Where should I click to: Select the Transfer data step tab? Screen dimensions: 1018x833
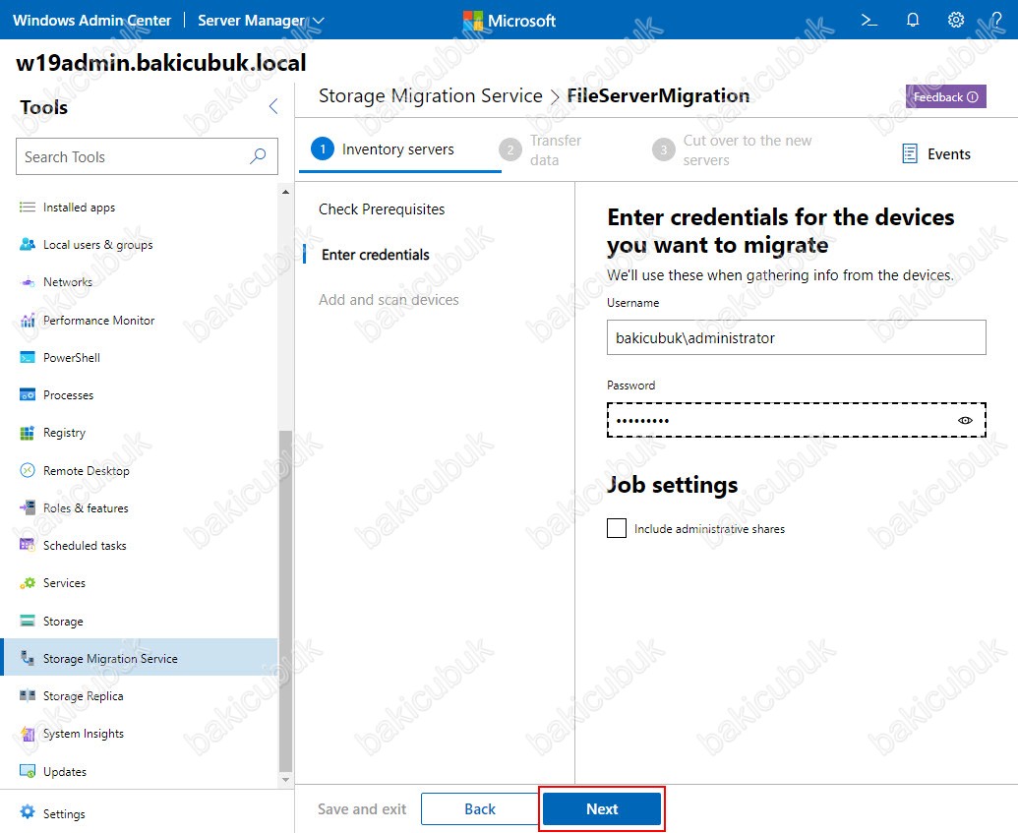(x=541, y=149)
